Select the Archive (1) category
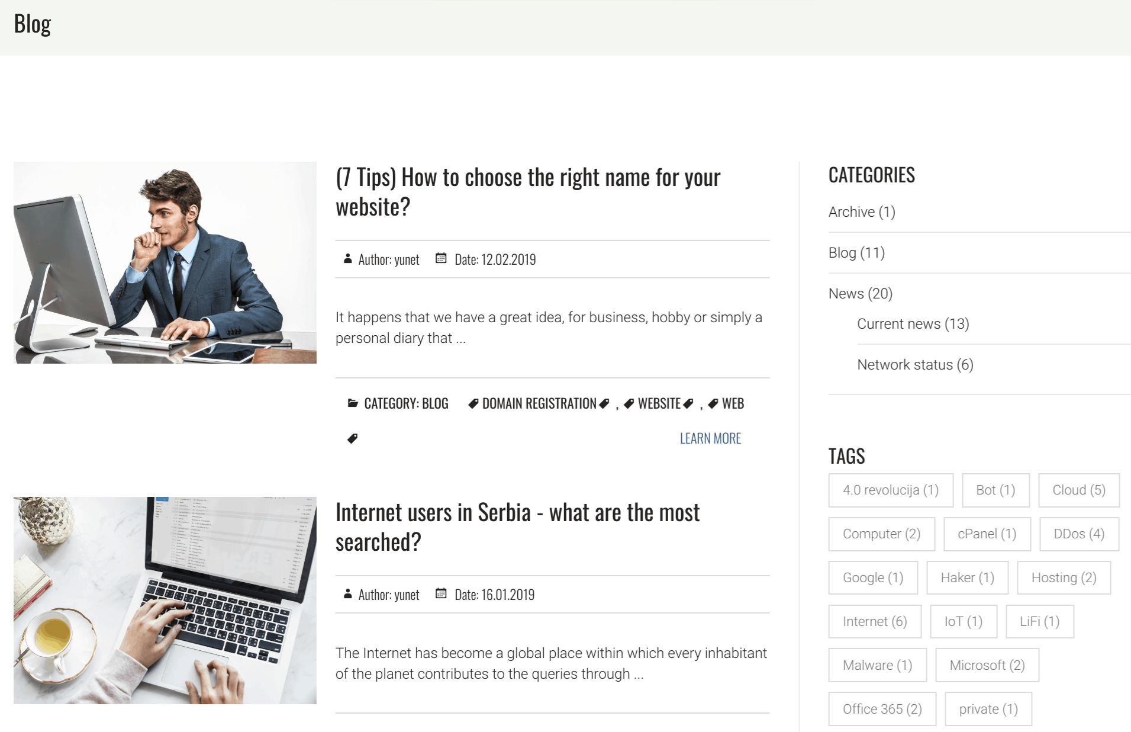The height and width of the screenshot is (732, 1131). click(862, 212)
